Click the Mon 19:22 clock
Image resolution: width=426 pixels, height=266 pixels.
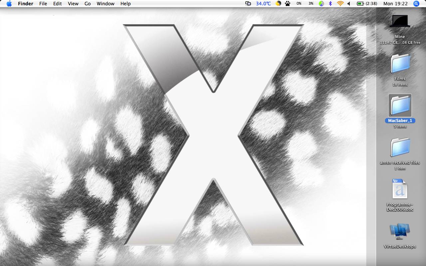(395, 4)
